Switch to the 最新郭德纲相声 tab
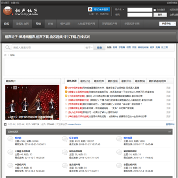Image resolution: width=178 pixels, height=178 pixels. click(x=157, y=81)
